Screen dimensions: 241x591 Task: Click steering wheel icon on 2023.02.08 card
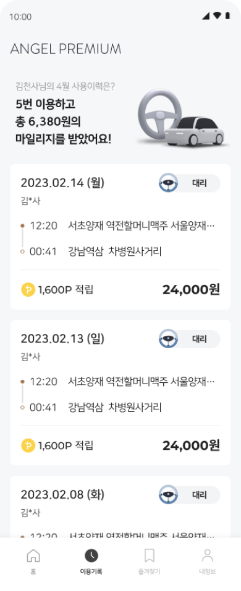tap(168, 494)
